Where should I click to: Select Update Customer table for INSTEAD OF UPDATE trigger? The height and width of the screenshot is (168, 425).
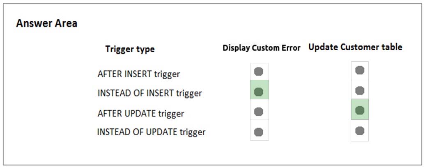coord(360,131)
